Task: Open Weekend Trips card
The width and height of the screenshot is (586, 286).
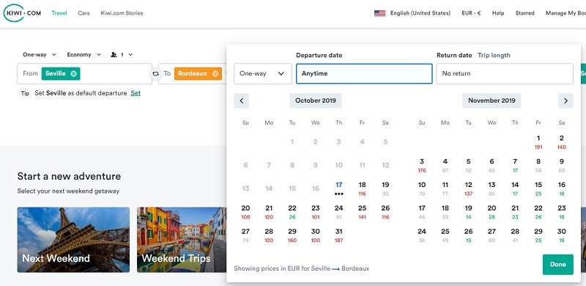Action: coord(182,240)
